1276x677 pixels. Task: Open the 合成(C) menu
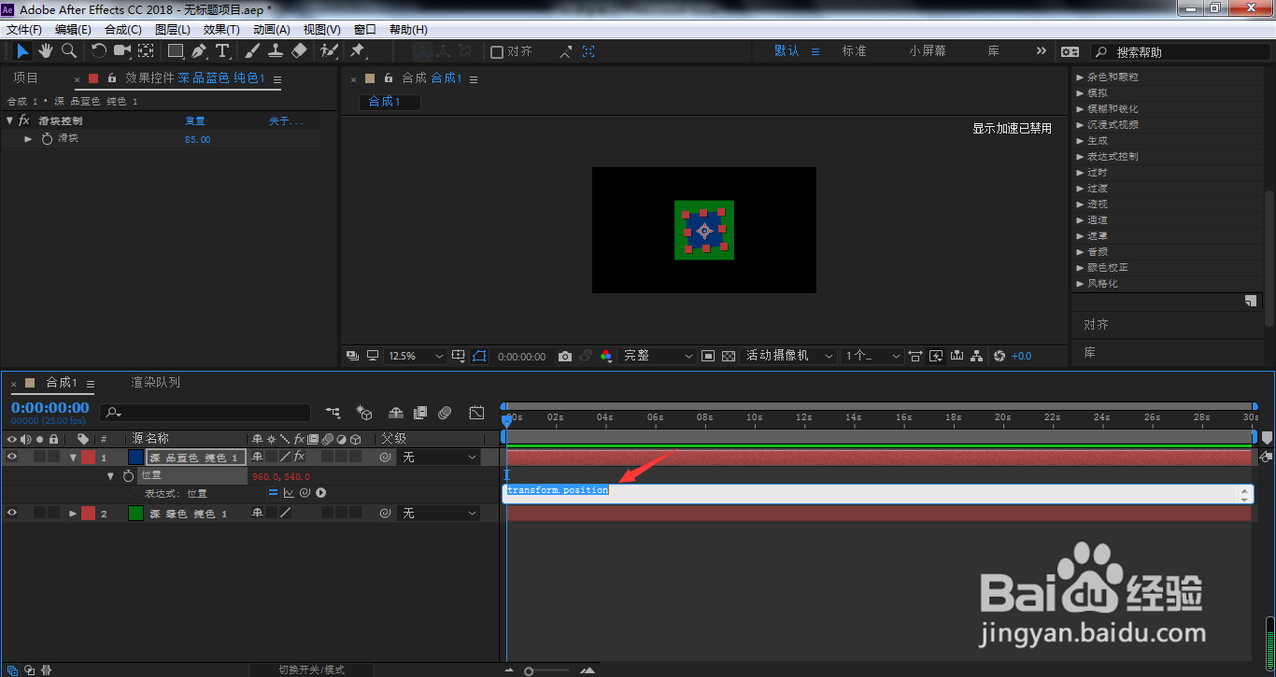pos(123,30)
